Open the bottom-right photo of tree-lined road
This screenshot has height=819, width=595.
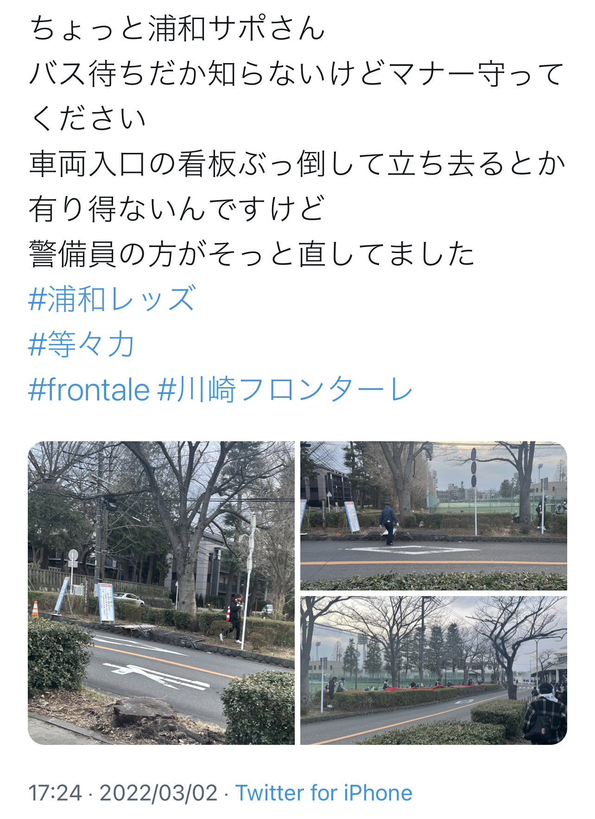coord(434,671)
